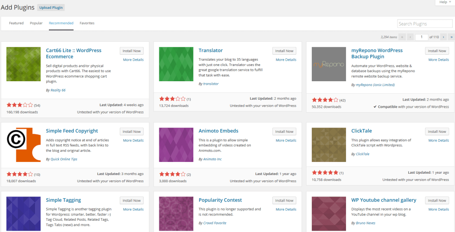
Task: Click the Simple Feed Copyright icon
Action: pyautogui.click(x=23, y=145)
